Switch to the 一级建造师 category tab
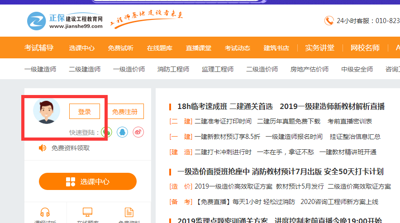Viewport: 400px width, 223px height. 40,69
